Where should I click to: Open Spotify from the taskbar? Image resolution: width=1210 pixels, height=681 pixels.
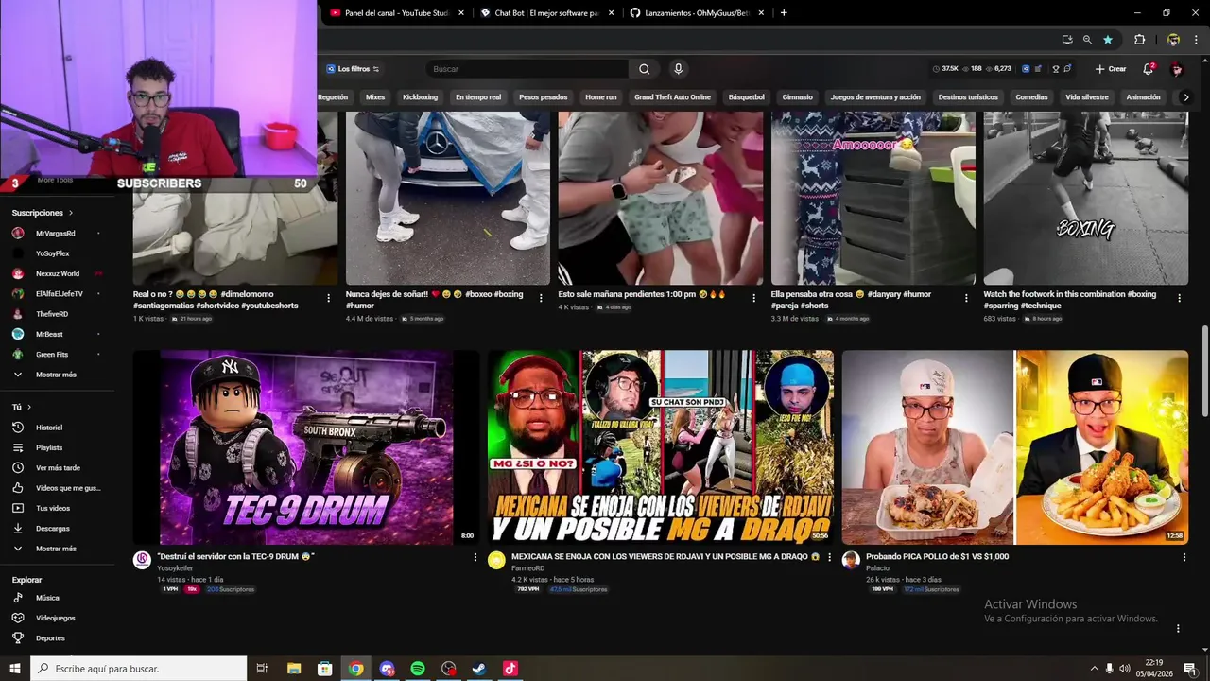(x=418, y=669)
